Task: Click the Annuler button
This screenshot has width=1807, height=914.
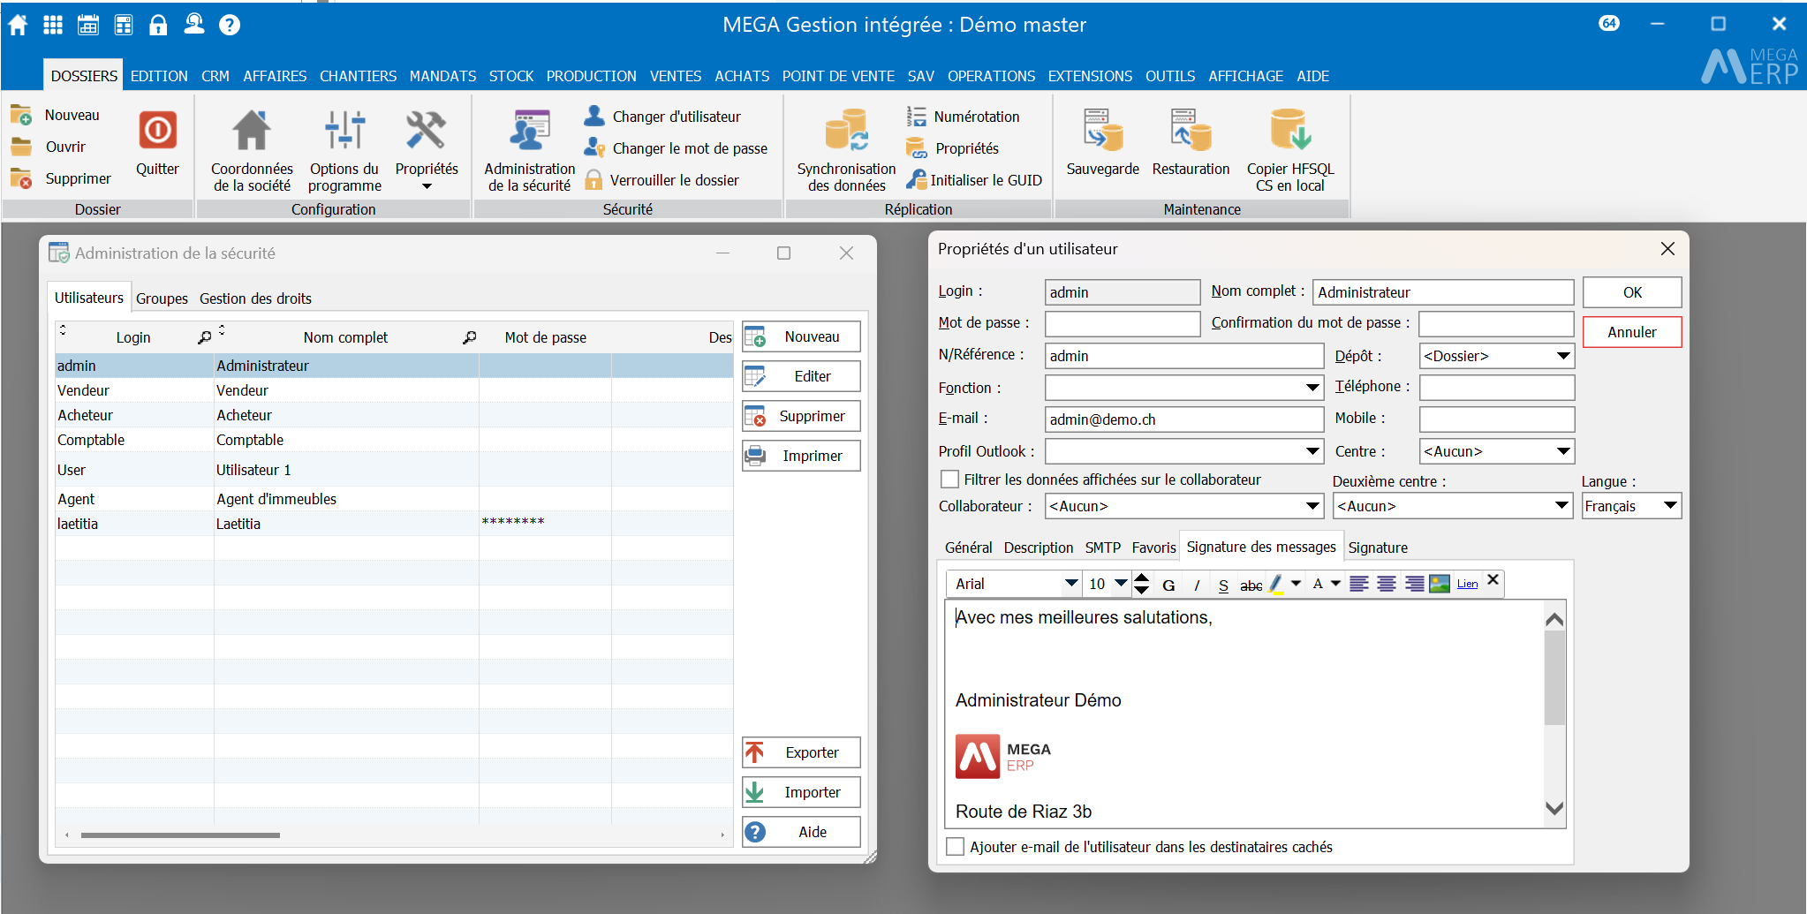Action: point(1631,332)
